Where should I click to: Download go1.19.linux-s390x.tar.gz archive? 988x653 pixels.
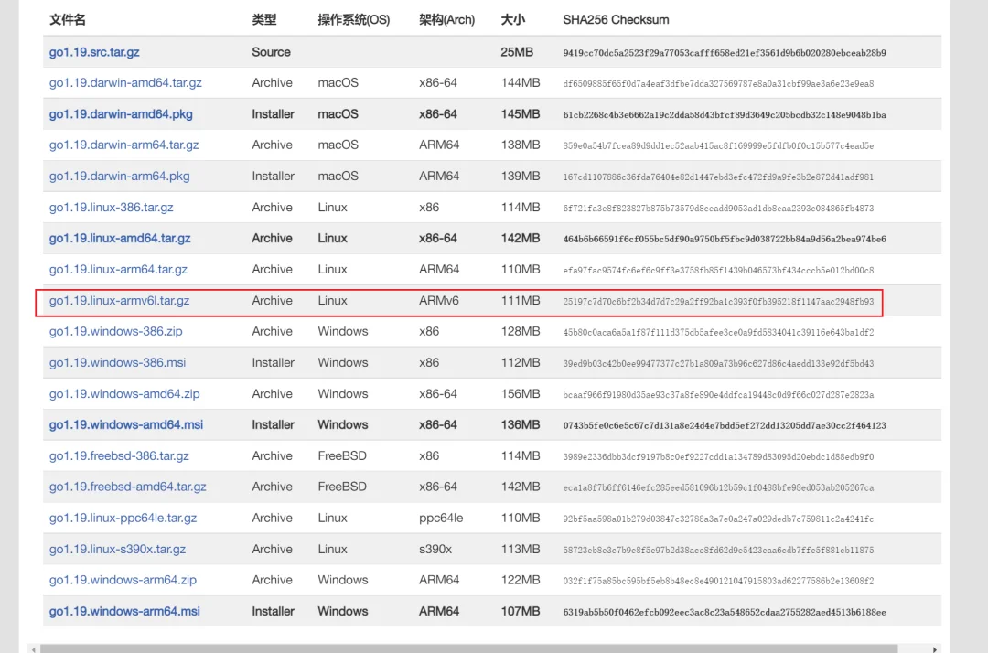117,549
